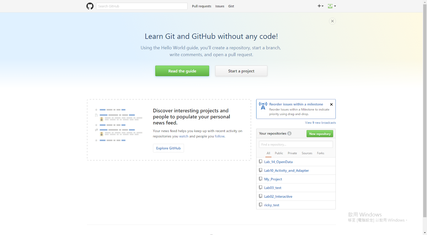Open the Lab10_Activity_and_Adapter repository

286,170
